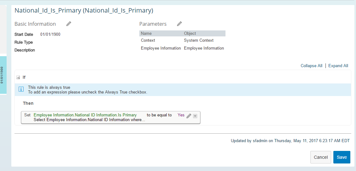Select the Employee Information parameter name
Screen dimensions: 356x171
161,48
